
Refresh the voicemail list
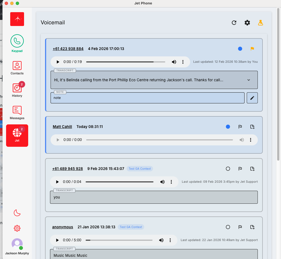pyautogui.click(x=234, y=23)
